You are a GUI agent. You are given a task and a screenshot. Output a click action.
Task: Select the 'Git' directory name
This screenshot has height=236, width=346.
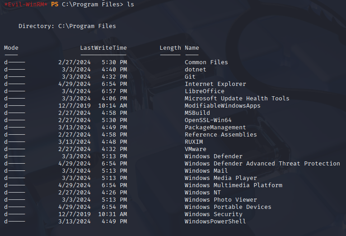[190, 77]
